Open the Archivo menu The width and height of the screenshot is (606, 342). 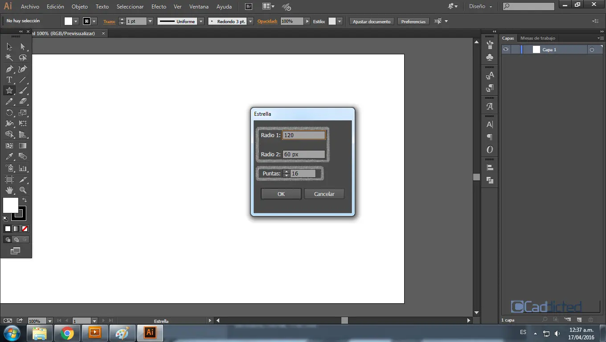click(x=30, y=7)
